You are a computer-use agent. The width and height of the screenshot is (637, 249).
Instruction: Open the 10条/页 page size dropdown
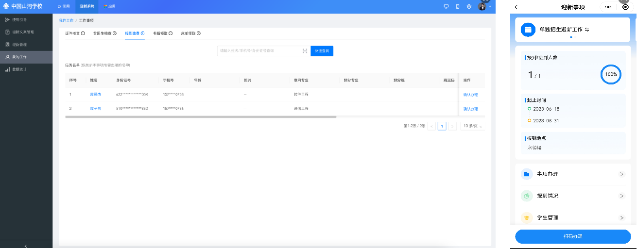point(472,126)
